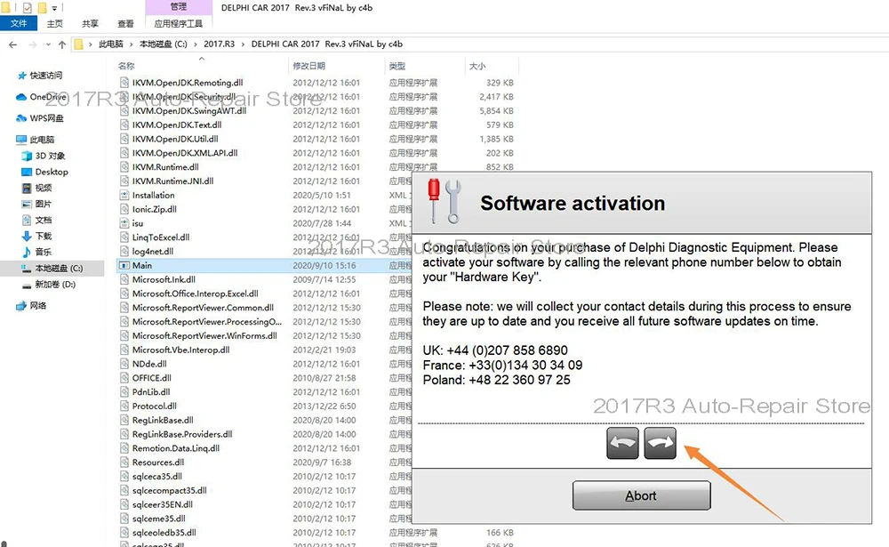Viewport: 889px width, 547px height.
Task: Sort files by 名称 column
Action: (x=126, y=66)
